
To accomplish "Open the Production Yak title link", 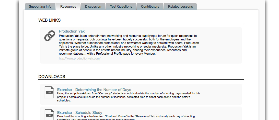I will 72,31.
